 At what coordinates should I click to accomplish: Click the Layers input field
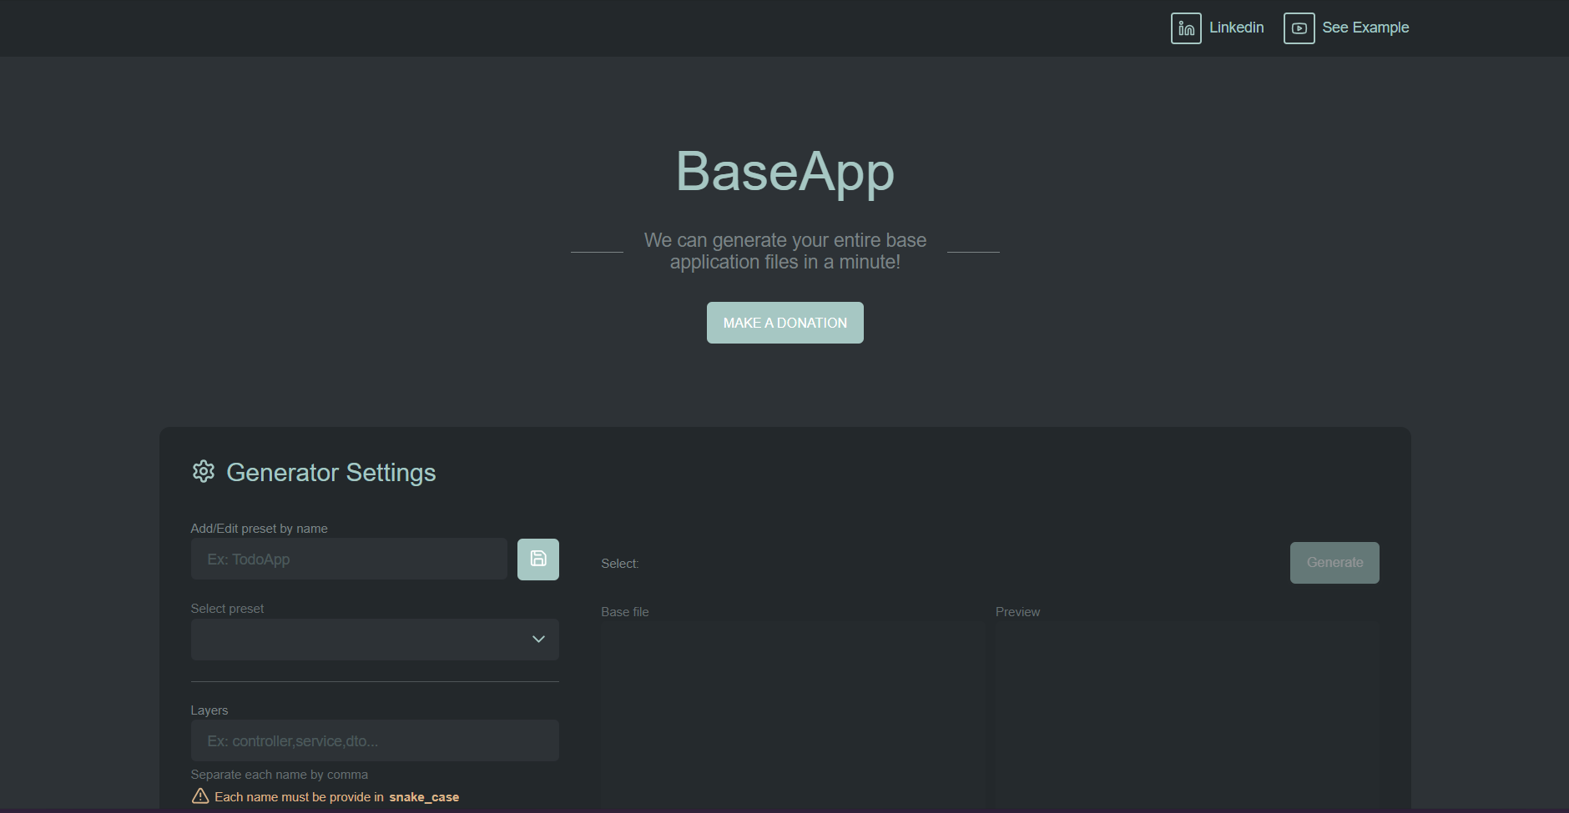click(374, 740)
